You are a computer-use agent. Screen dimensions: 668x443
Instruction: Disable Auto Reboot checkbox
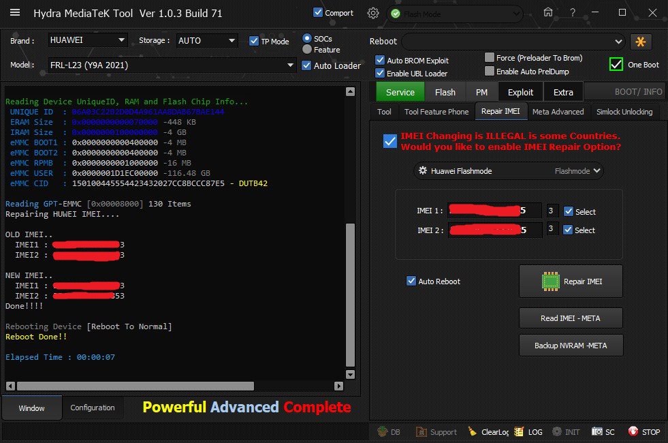(x=411, y=281)
